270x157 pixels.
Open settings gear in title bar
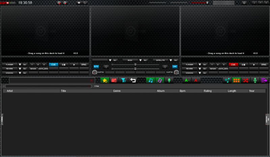244,3
